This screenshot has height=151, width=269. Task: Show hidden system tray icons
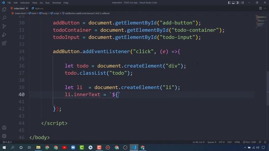coord(245,147)
